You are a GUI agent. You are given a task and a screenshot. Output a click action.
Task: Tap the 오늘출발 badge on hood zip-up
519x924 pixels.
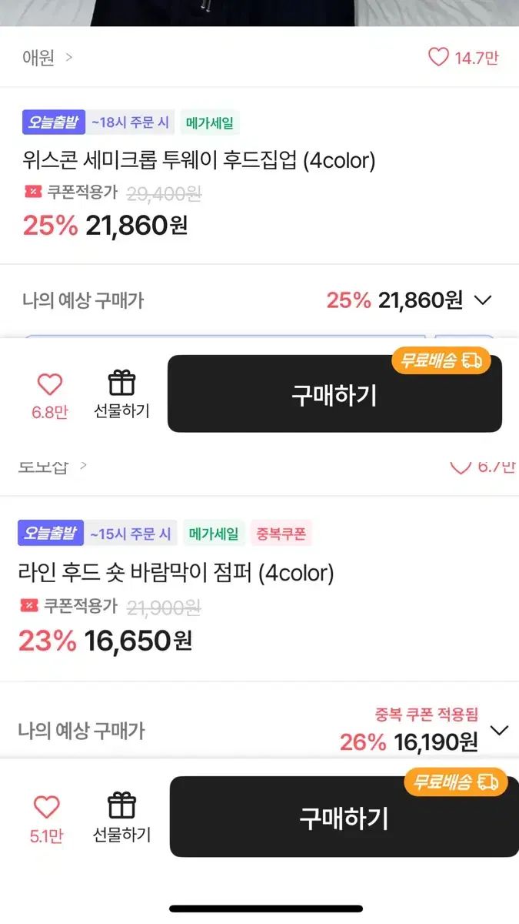(53, 122)
